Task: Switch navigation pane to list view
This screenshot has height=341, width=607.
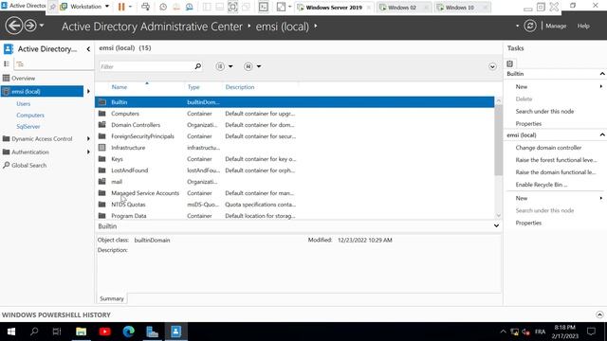Action: click(7, 63)
